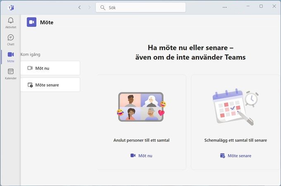Open the Kalender sidebar icon
Viewport: 281px width, 186px height.
(x=11, y=72)
